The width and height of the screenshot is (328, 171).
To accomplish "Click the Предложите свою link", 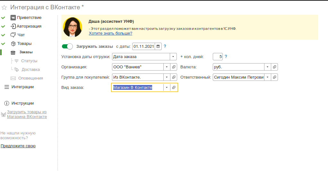I will 18,146.
